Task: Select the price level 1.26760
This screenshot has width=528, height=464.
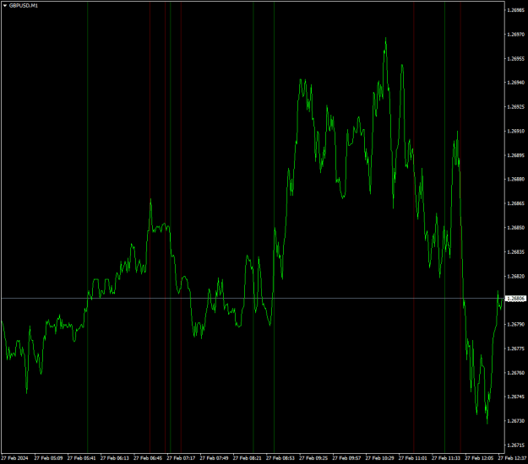Action: click(x=515, y=373)
